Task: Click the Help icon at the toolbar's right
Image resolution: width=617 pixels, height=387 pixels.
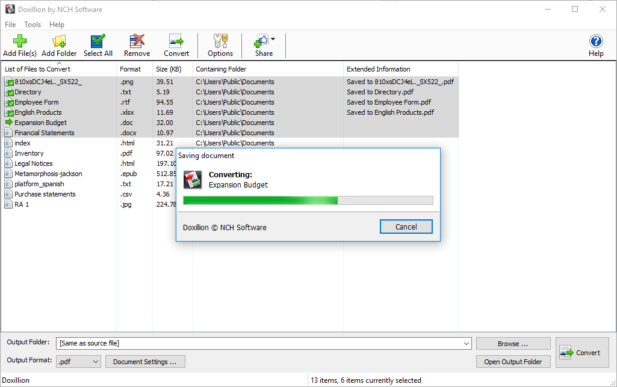Action: [596, 41]
